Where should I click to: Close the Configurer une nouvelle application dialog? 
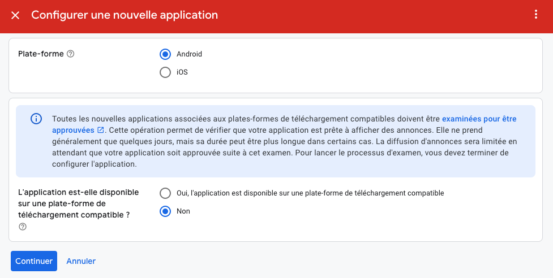15,15
